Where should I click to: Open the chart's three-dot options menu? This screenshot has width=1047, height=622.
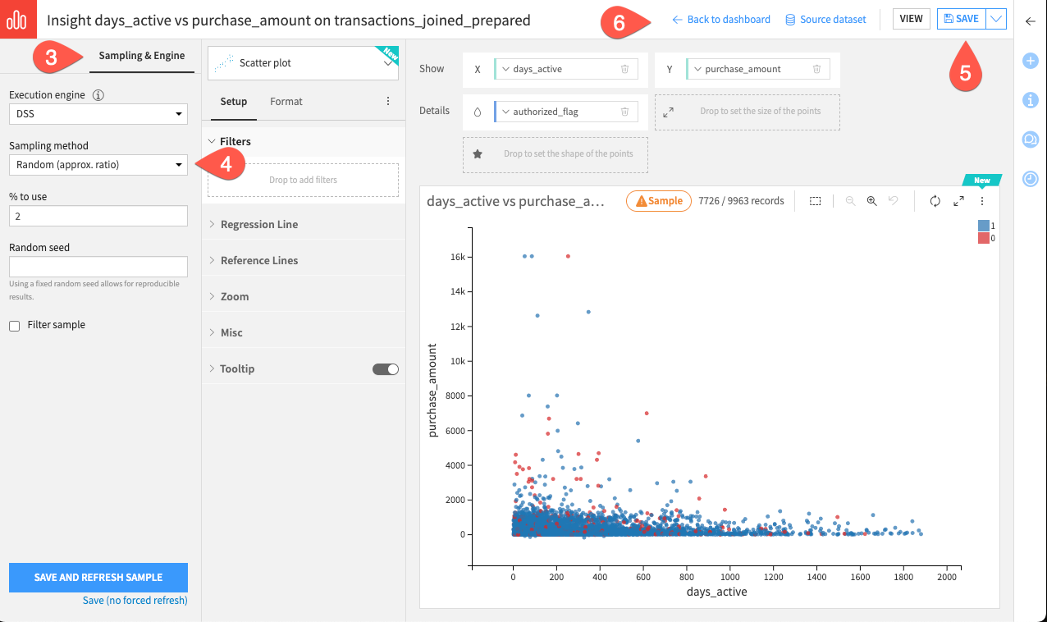pos(981,201)
